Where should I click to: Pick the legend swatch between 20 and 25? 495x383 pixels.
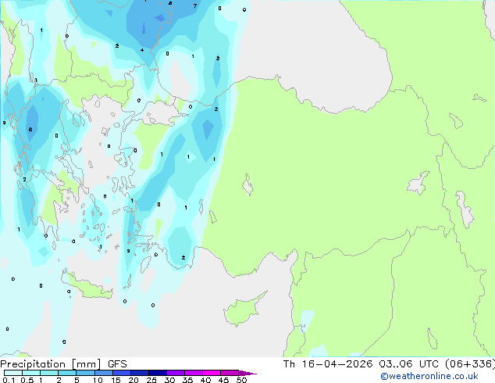click(x=139, y=373)
